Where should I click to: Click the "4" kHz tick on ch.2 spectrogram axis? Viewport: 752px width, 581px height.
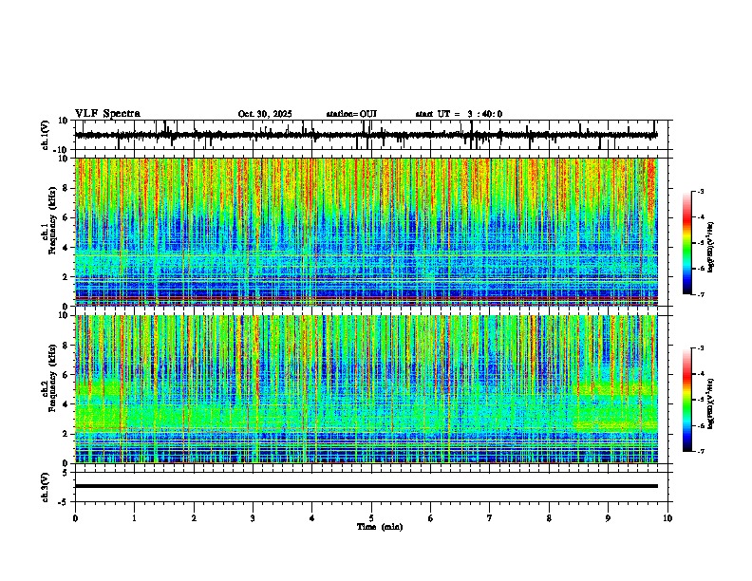point(66,404)
